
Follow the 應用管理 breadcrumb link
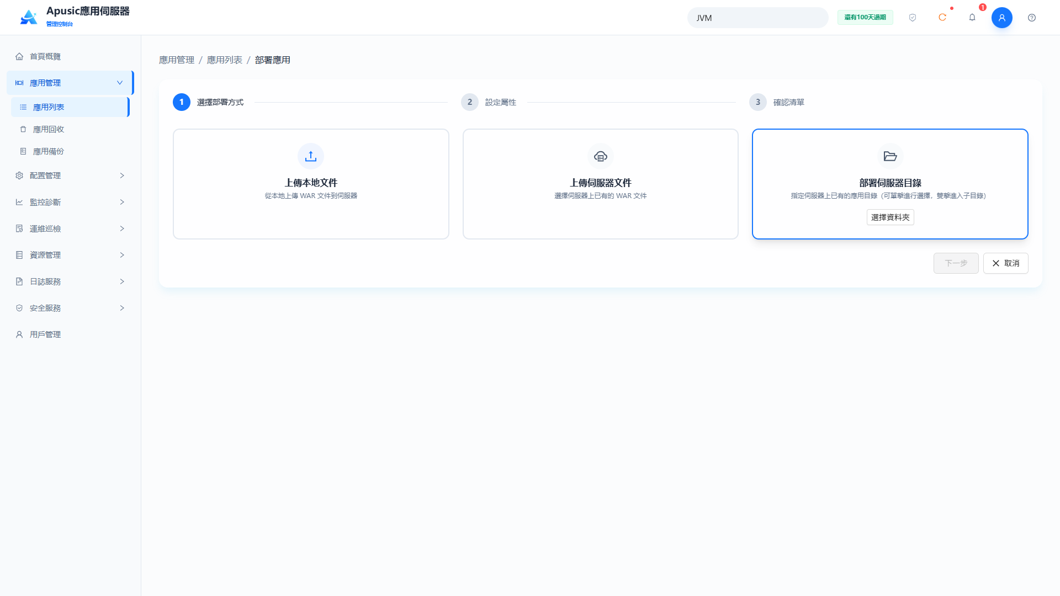click(177, 60)
